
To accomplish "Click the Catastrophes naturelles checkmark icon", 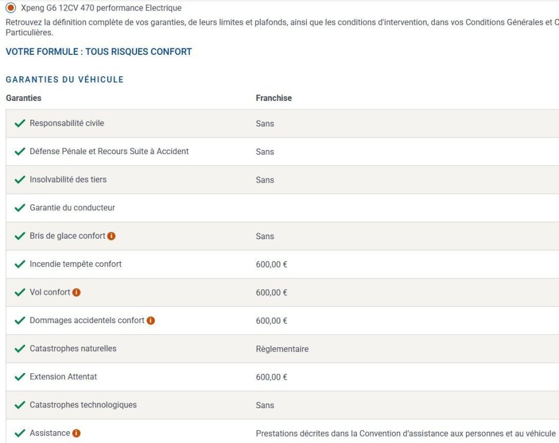I will click(20, 348).
